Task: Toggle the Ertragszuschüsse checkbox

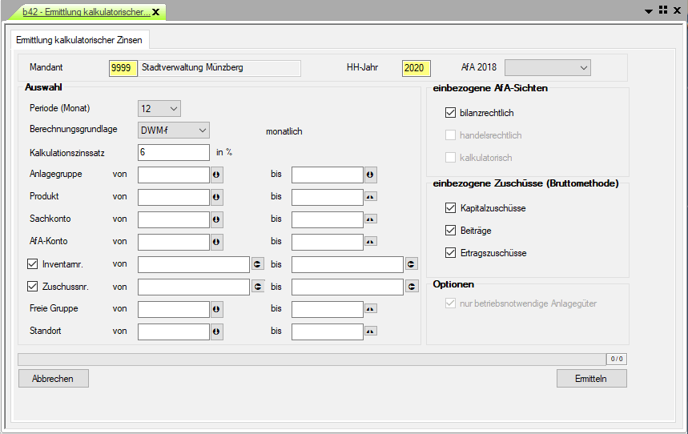Action: [x=450, y=253]
